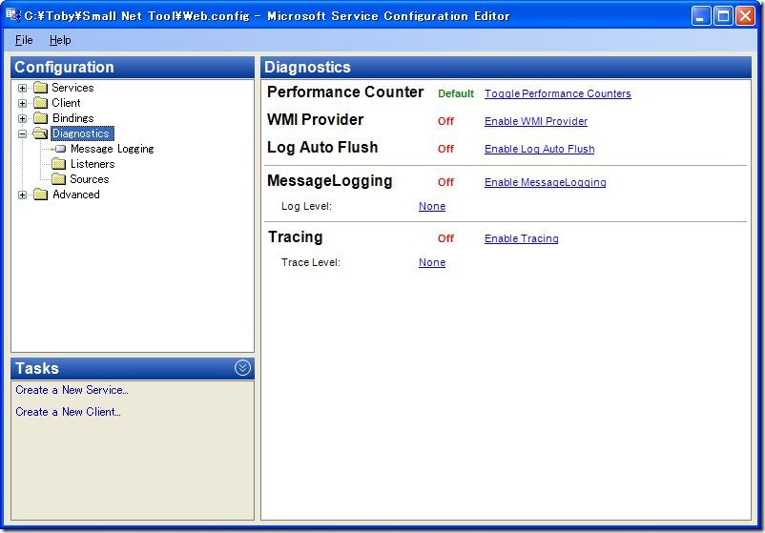Click Create a New Service task link
Image resolution: width=765 pixels, height=533 pixels.
(72, 390)
